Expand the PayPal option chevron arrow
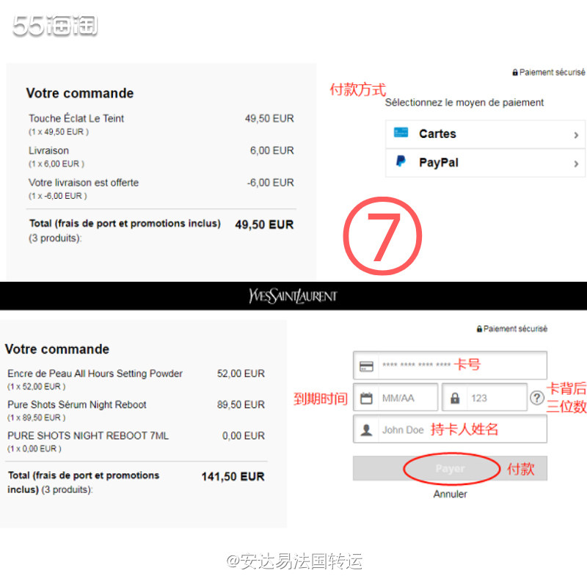 (577, 164)
